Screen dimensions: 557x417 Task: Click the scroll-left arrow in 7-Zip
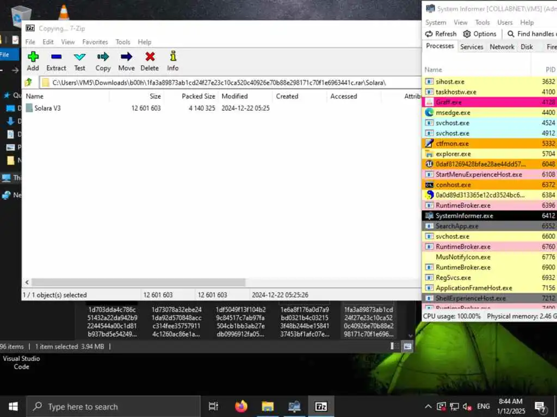point(27,282)
